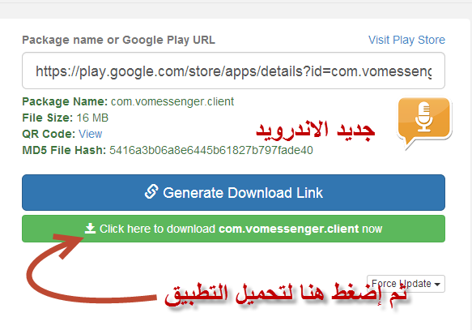Image resolution: width=472 pixels, height=330 pixels.
Task: Click the Generate Download Link button
Action: pyautogui.click(x=234, y=192)
